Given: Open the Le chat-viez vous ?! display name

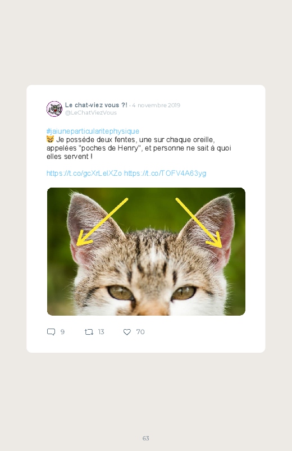Looking at the screenshot, I should tap(96, 105).
